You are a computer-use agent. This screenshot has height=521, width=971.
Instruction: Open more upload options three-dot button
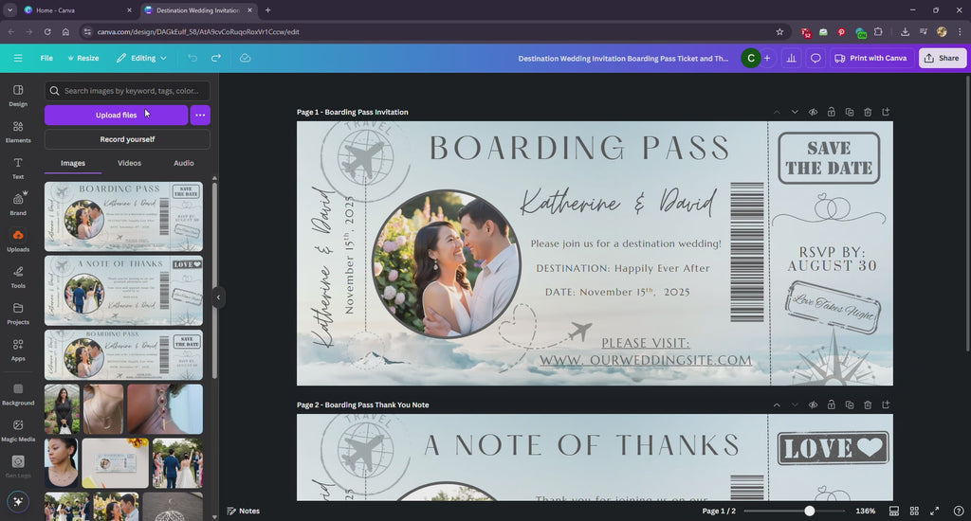pos(199,115)
